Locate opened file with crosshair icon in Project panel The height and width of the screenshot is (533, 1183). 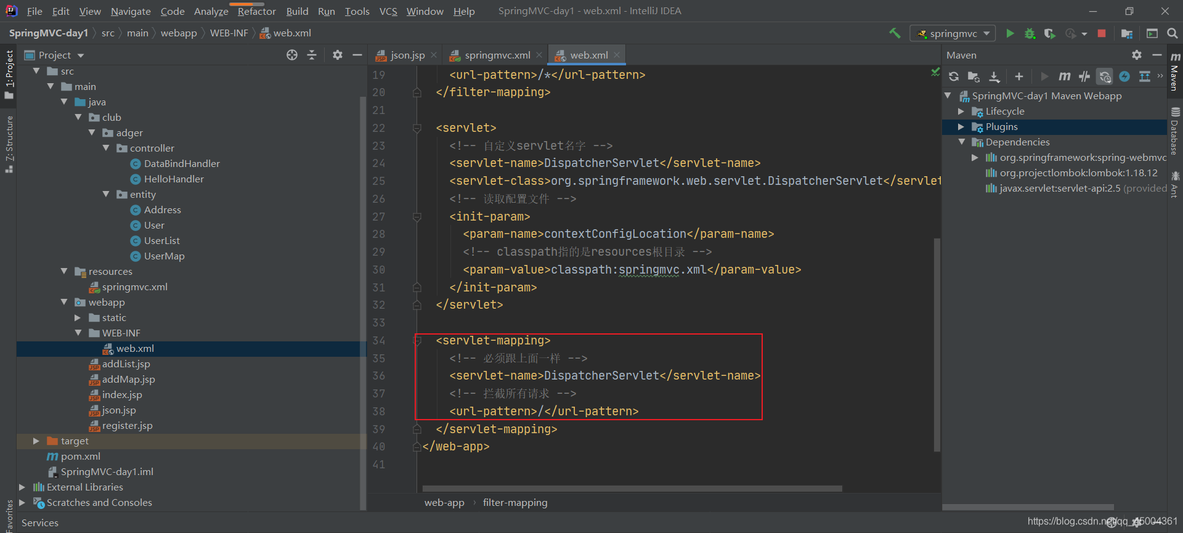pyautogui.click(x=292, y=55)
